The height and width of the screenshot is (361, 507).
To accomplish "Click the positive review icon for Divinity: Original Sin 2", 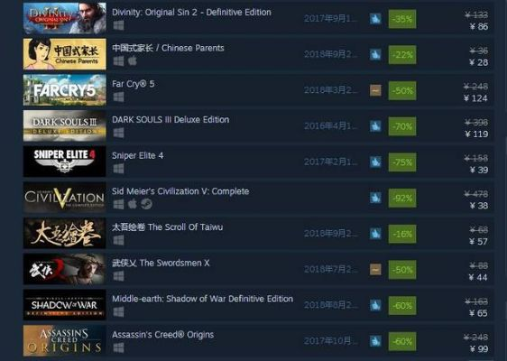I will 375,19.
